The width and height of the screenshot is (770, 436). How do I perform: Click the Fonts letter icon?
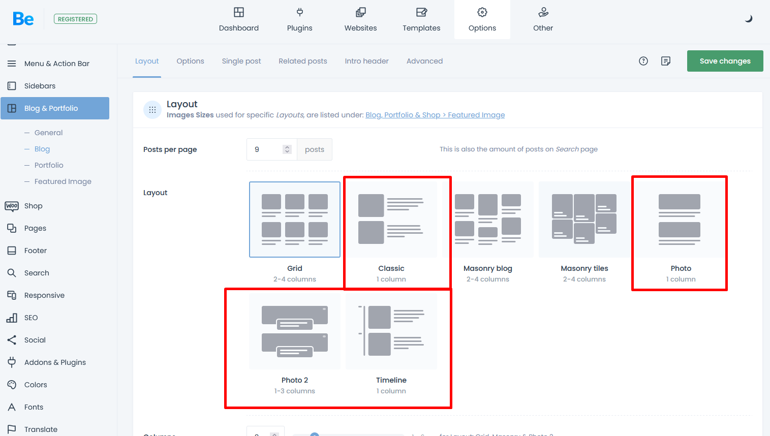point(12,407)
